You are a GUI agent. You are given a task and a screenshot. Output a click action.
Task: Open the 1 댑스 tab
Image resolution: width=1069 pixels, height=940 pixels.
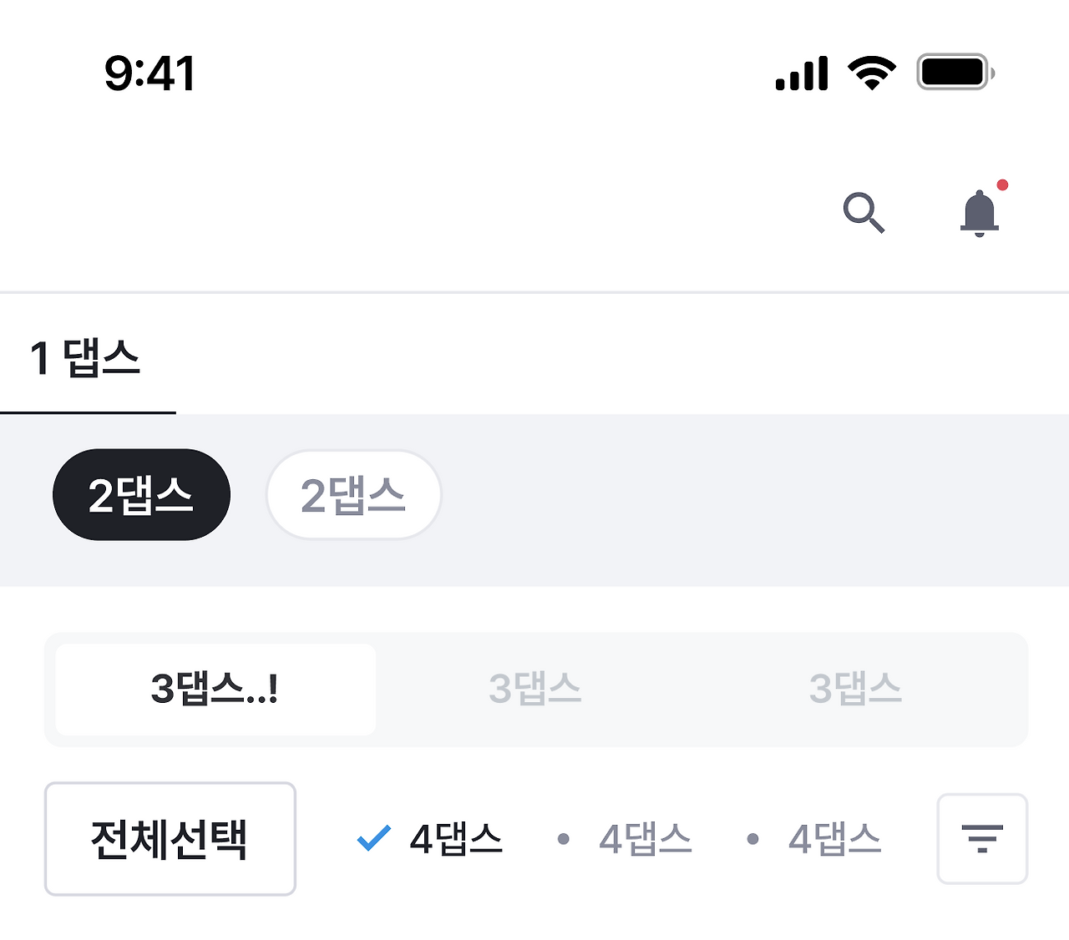(84, 359)
